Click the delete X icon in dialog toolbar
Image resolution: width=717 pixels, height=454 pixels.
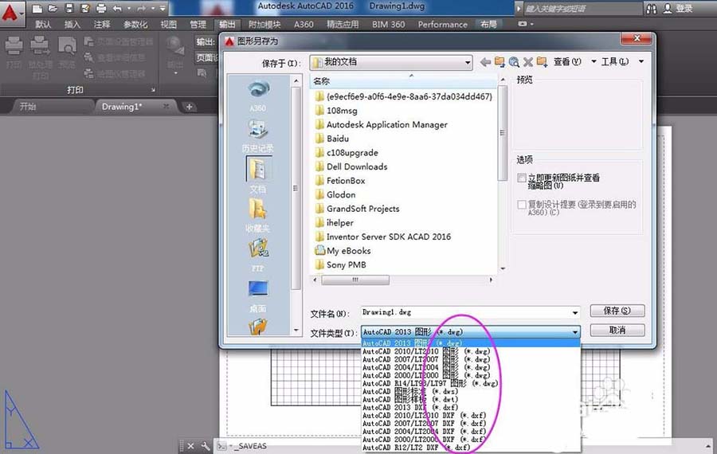tap(528, 61)
